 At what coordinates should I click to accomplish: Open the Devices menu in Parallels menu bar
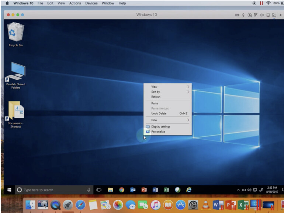[91, 3]
